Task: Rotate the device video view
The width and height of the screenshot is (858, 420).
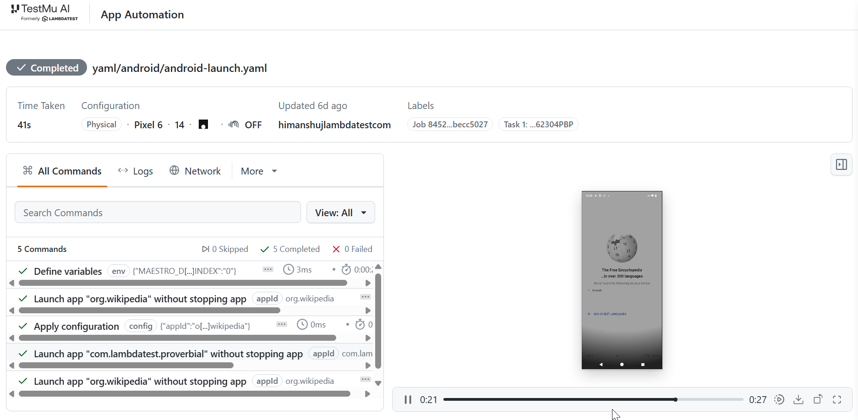Action: pos(818,400)
